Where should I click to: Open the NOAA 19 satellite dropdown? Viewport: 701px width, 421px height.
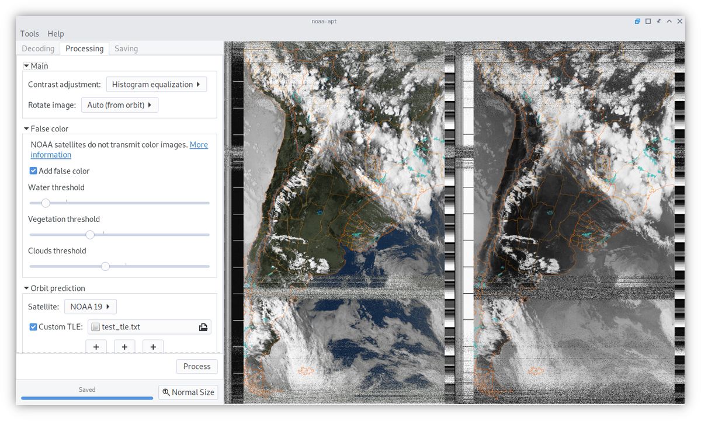point(90,307)
